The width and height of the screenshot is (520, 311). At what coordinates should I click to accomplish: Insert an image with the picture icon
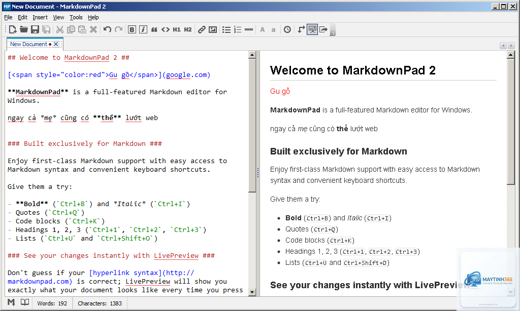[213, 29]
